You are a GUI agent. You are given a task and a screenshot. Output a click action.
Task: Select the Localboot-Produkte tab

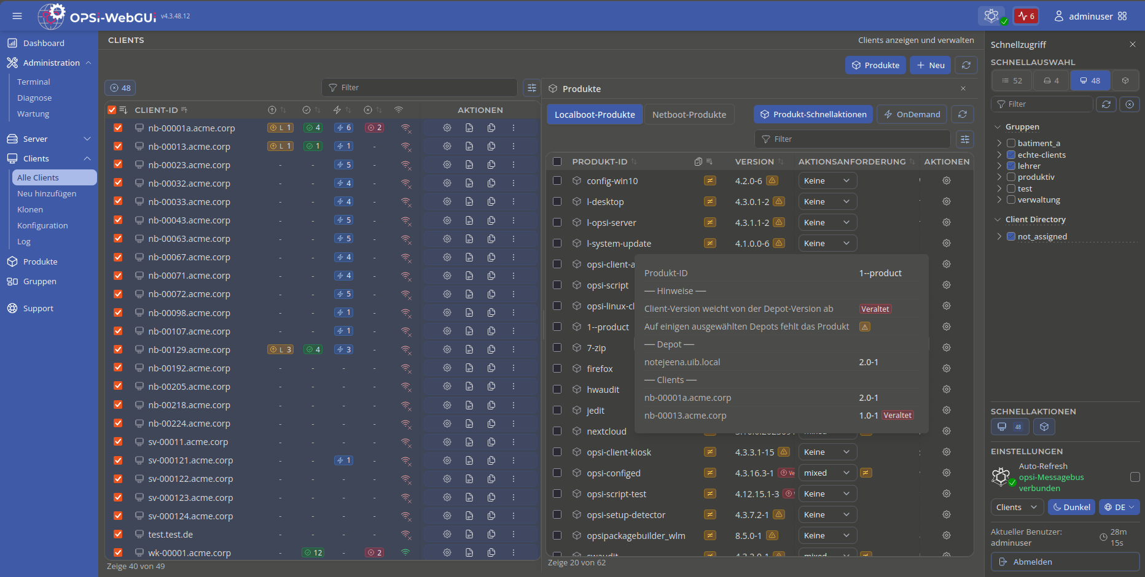(x=595, y=115)
